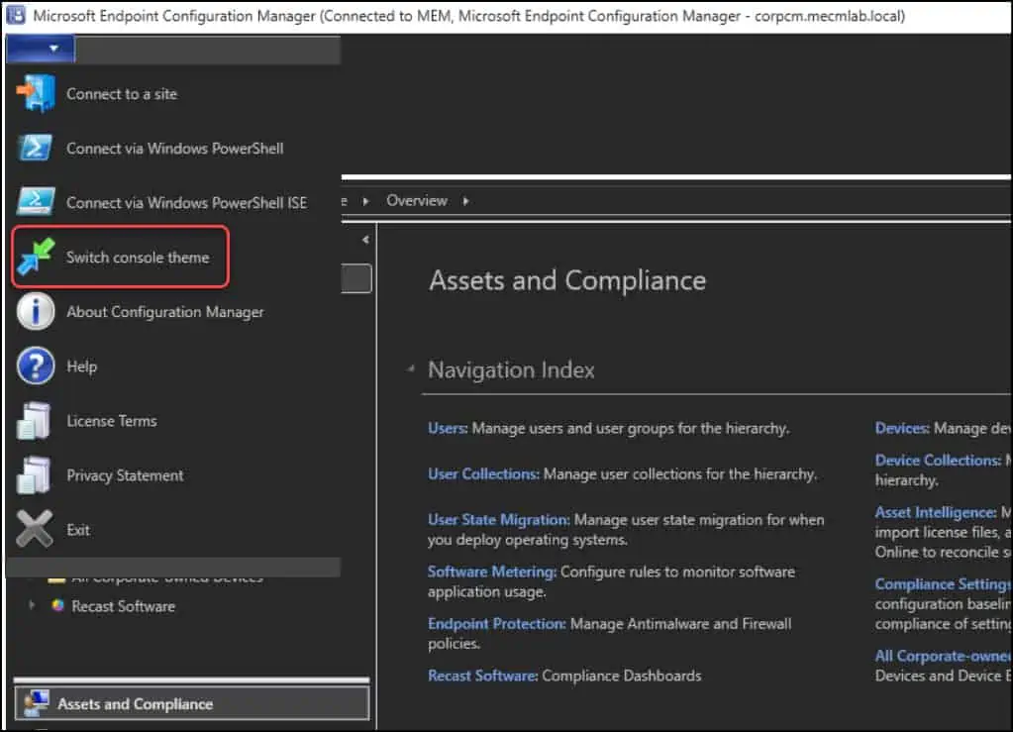Open the breadcrumb arrow after Overview
The height and width of the screenshot is (732, 1013).
click(465, 201)
